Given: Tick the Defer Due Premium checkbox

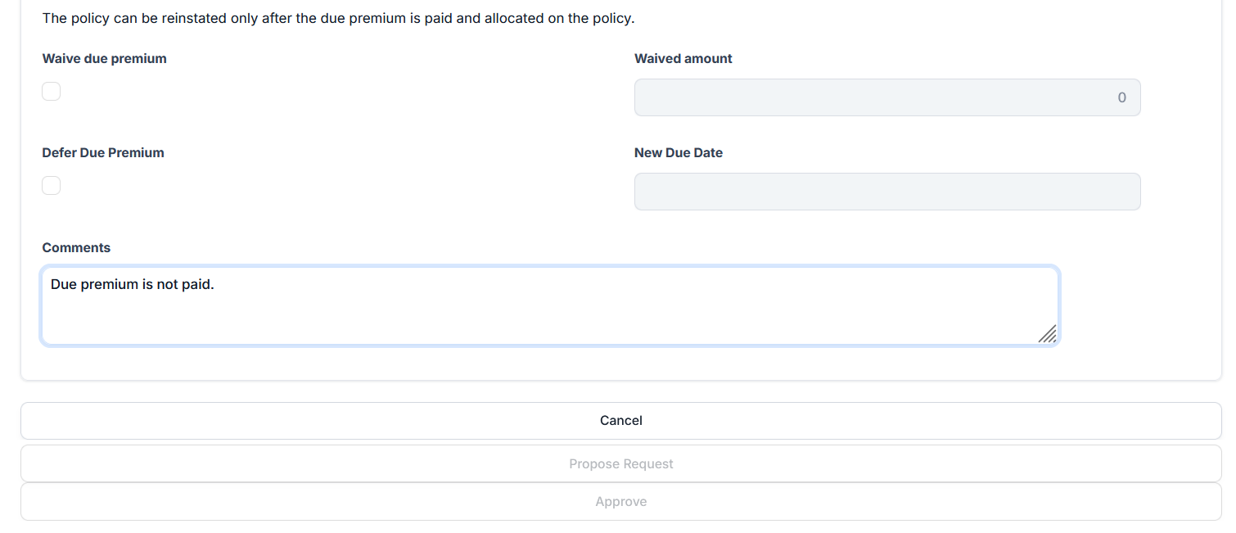Looking at the screenshot, I should 52,186.
